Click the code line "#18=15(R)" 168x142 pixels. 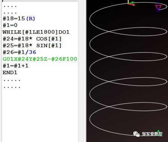click(19, 19)
